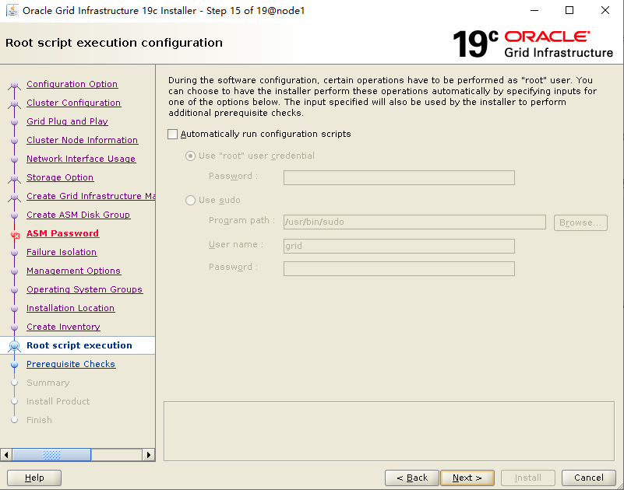The width and height of the screenshot is (624, 490).
Task: Minimize the installer window
Action: coord(534,10)
